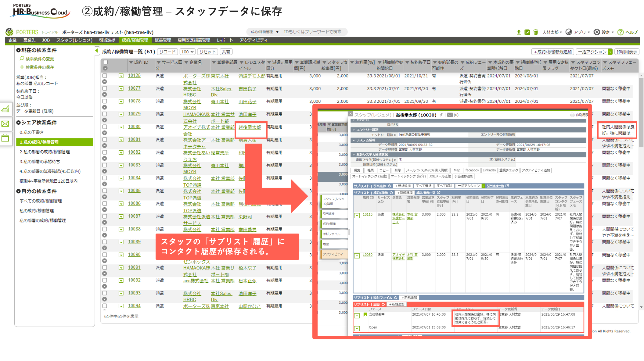
Task: Open the レポート menu tab
Action: coord(225,40)
